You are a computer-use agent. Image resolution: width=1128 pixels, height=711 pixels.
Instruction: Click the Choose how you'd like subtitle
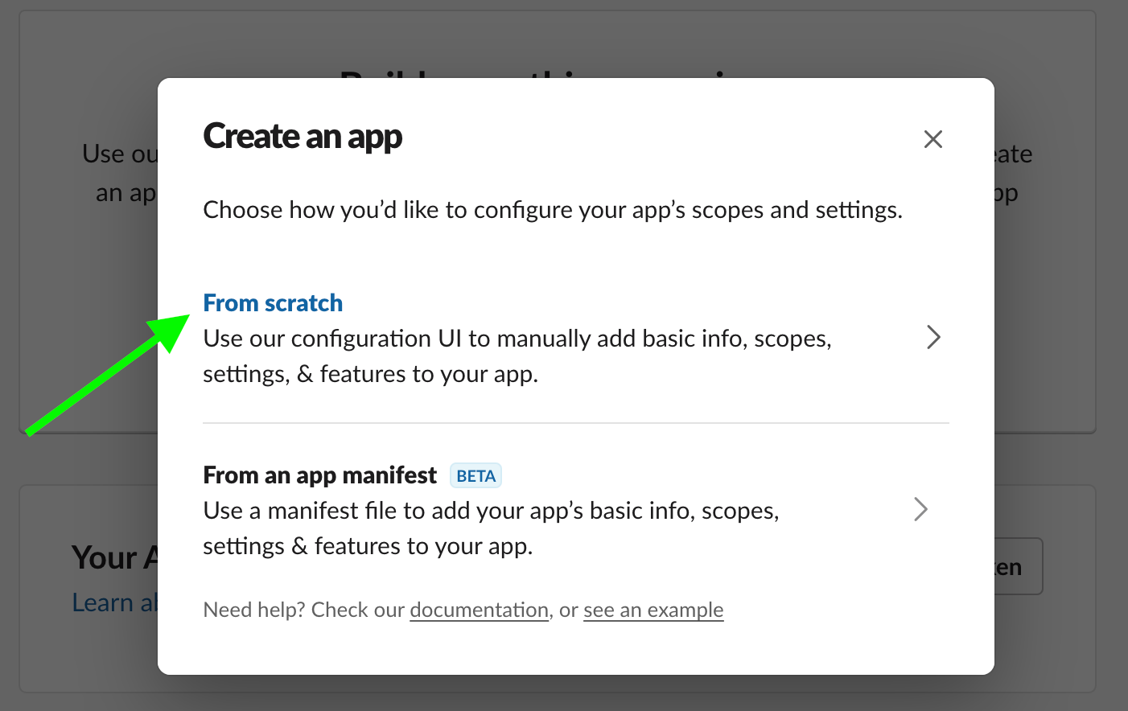click(x=553, y=210)
